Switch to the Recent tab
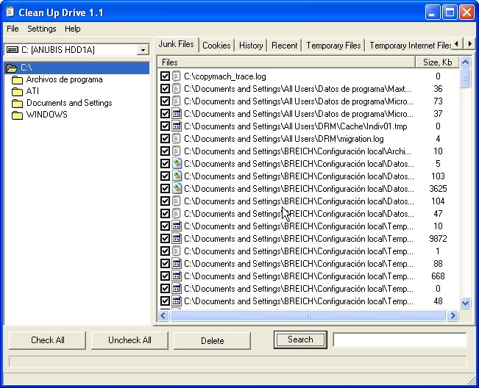The height and width of the screenshot is (388, 479). point(285,46)
